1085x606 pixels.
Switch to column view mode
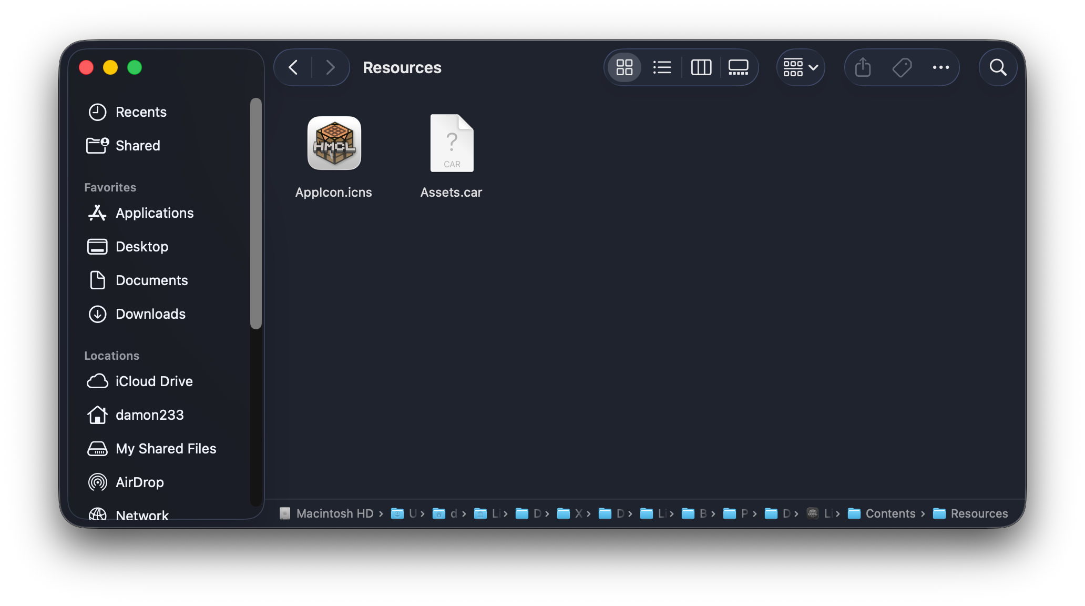[x=701, y=67]
